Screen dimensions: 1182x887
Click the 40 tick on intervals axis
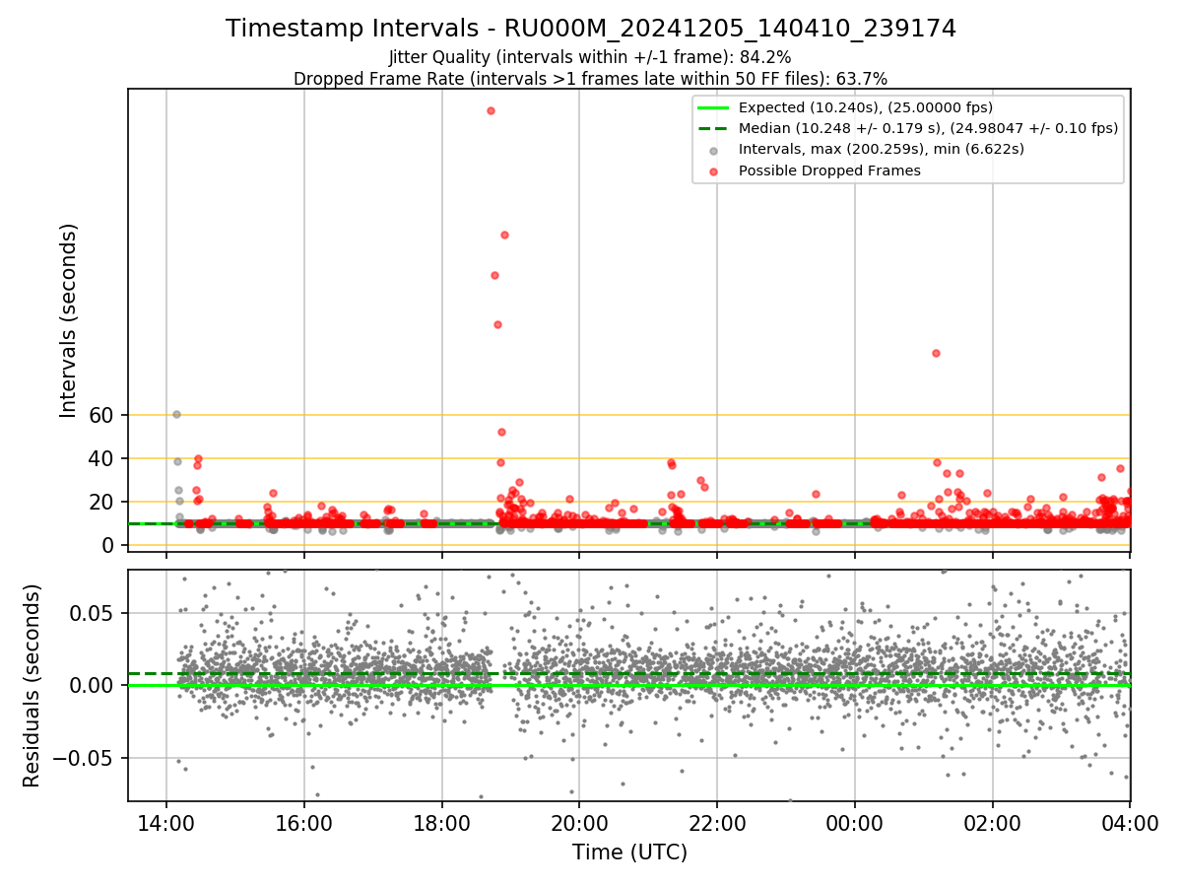point(103,458)
